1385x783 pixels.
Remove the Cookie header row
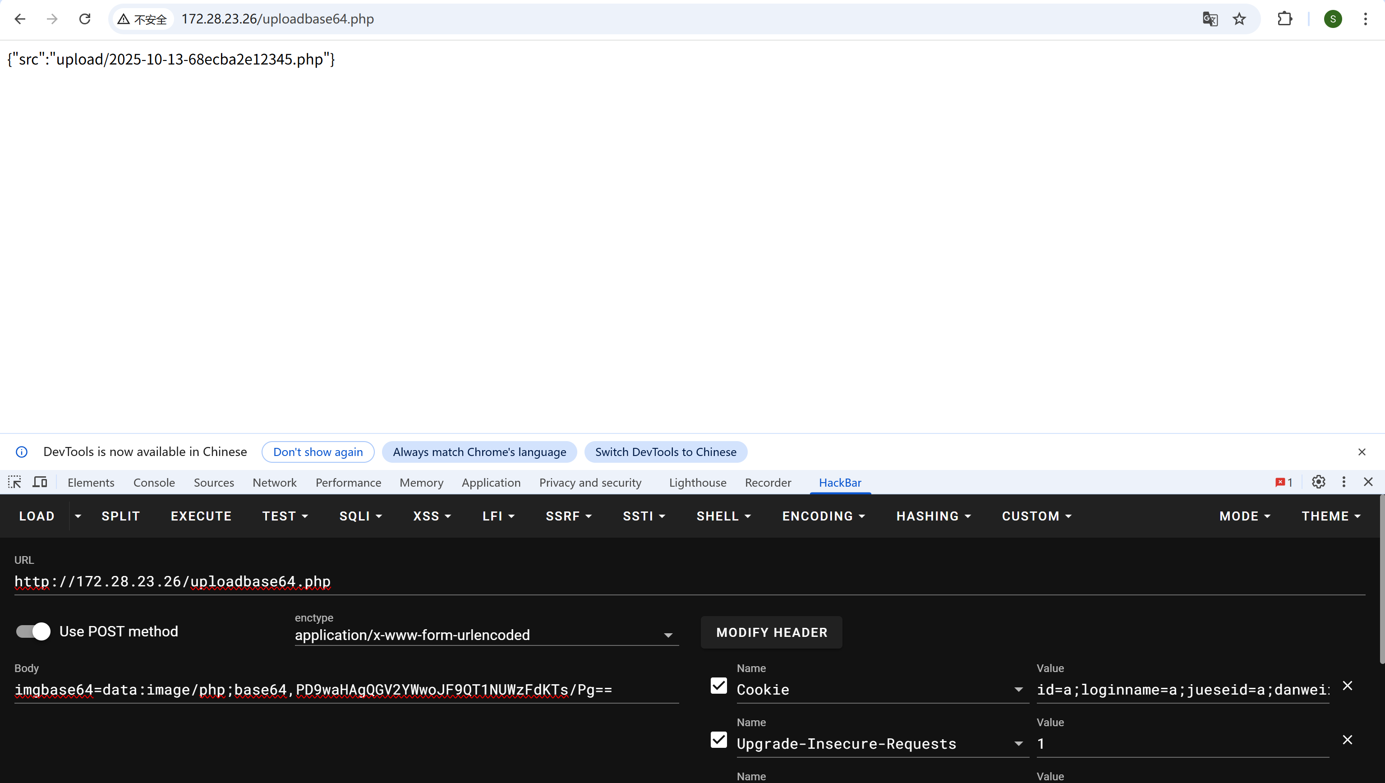pyautogui.click(x=1347, y=686)
